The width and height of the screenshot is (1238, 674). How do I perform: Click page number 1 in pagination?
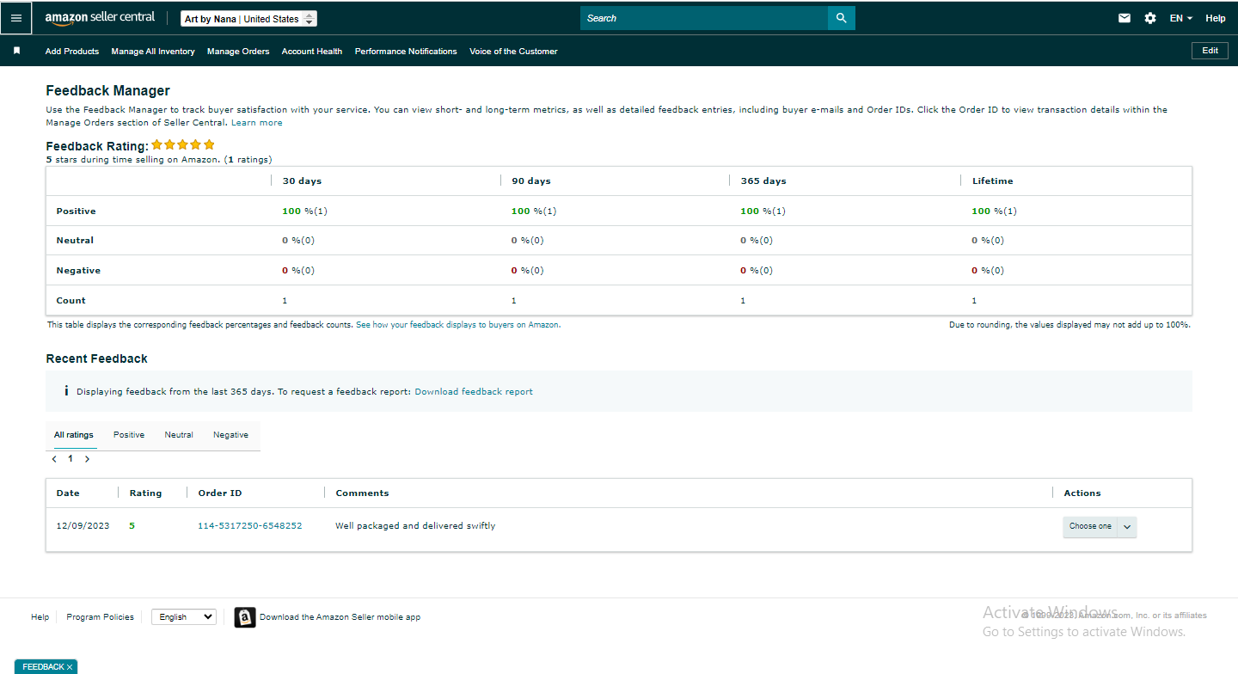pos(70,459)
